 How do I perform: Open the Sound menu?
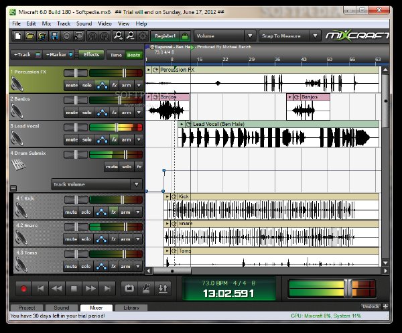pos(84,23)
